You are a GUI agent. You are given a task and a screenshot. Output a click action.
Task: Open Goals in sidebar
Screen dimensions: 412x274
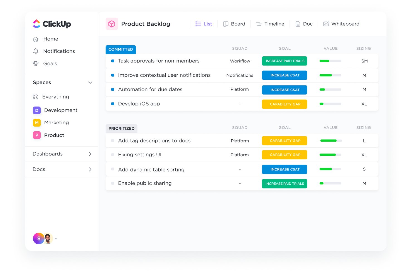pyautogui.click(x=50, y=64)
